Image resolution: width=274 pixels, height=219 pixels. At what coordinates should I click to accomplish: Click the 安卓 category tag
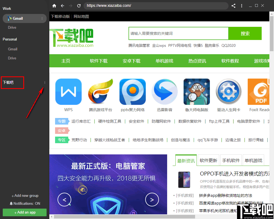[x=62, y=131]
